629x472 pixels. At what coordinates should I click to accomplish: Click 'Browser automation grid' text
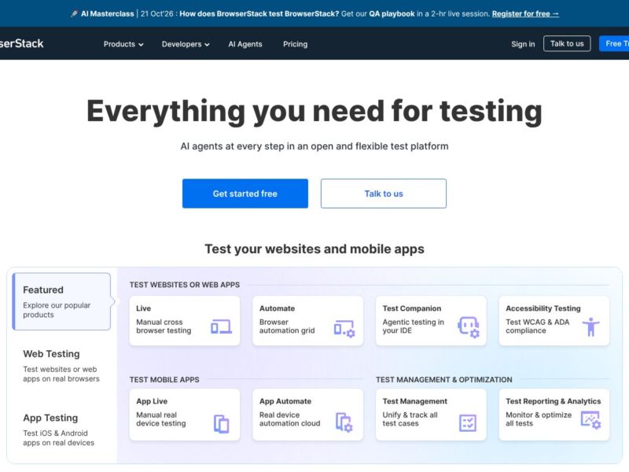point(287,326)
